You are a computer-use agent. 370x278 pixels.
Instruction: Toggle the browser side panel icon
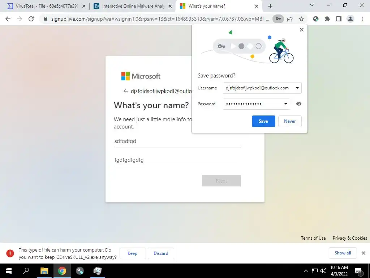(x=339, y=19)
